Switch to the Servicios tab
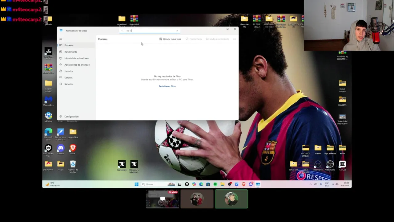Screen dimensions: 394x222 click(x=76, y=84)
